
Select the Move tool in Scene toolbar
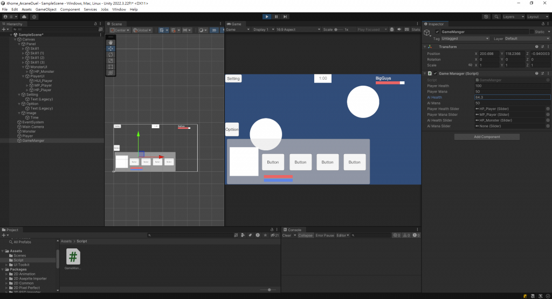point(111,48)
